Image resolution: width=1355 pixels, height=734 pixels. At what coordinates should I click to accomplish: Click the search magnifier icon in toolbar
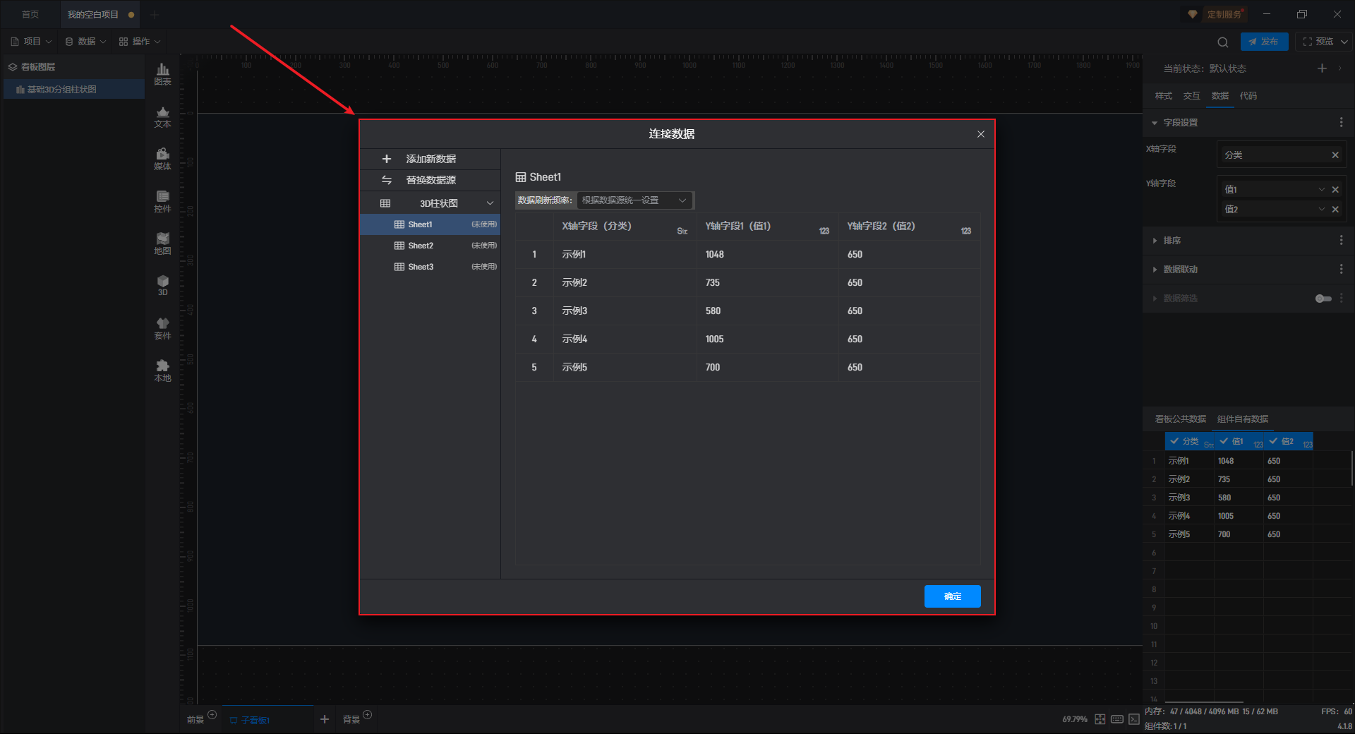(x=1223, y=42)
